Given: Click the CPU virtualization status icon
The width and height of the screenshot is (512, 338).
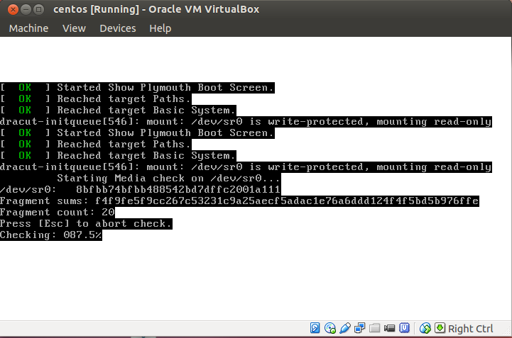Looking at the screenshot, I should pyautogui.click(x=404, y=328).
